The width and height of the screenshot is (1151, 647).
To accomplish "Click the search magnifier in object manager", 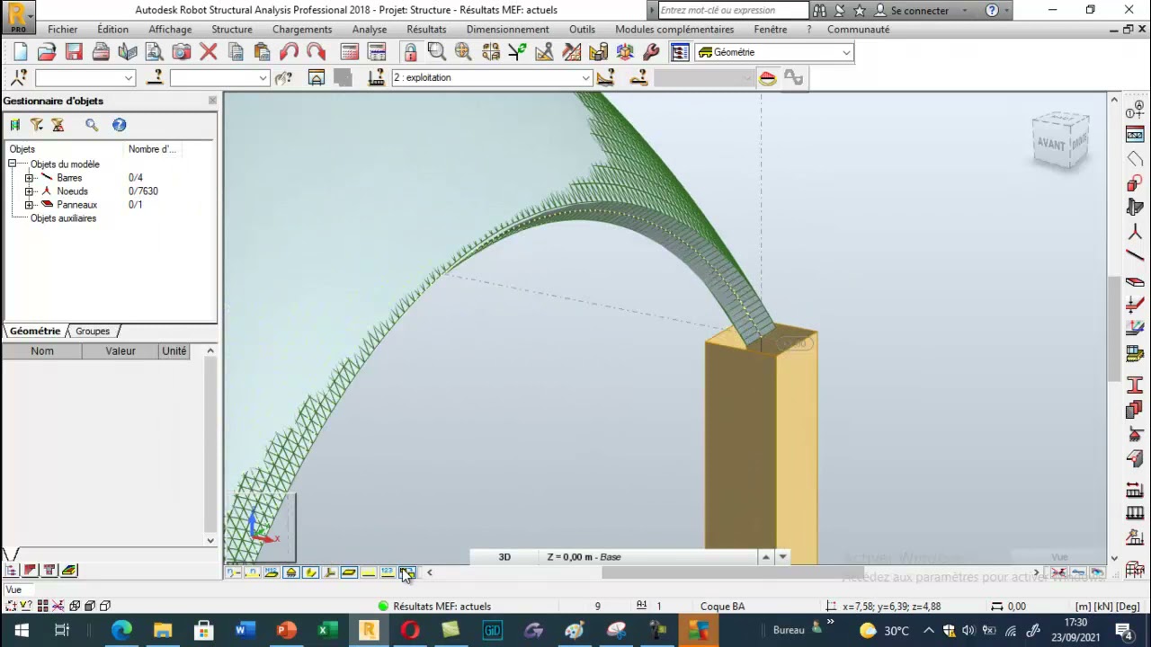I will (x=92, y=125).
